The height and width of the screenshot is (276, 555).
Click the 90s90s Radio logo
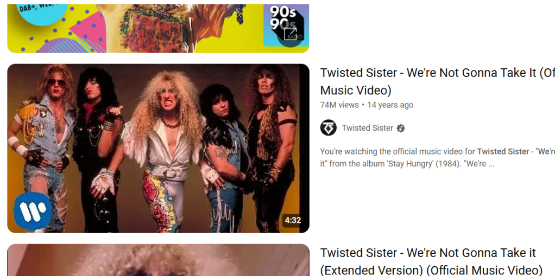(286, 25)
